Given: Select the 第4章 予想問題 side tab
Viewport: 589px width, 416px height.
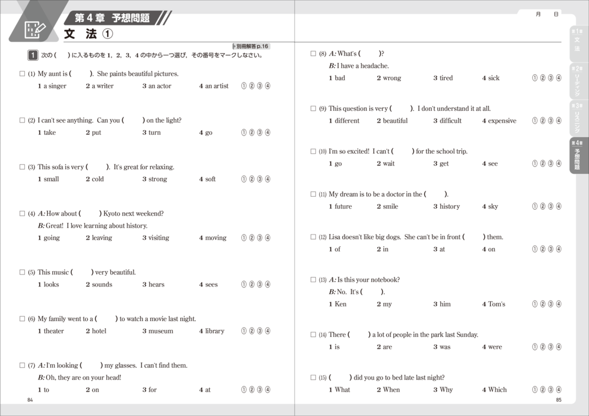Looking at the screenshot, I should 577,156.
